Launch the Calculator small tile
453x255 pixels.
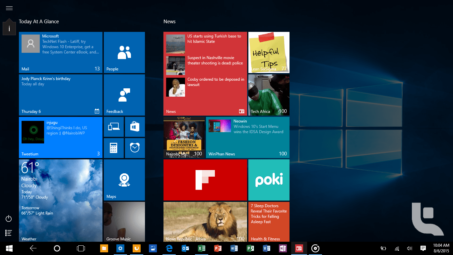(114, 148)
